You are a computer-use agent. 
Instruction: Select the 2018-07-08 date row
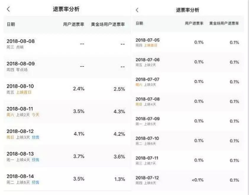tap(147, 99)
